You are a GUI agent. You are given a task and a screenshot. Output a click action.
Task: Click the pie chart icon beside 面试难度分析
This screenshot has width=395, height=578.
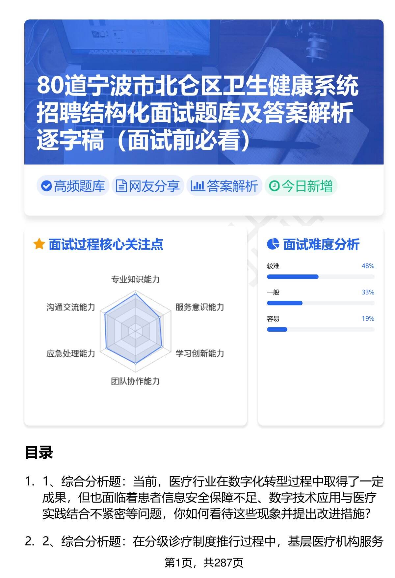pyautogui.click(x=273, y=244)
